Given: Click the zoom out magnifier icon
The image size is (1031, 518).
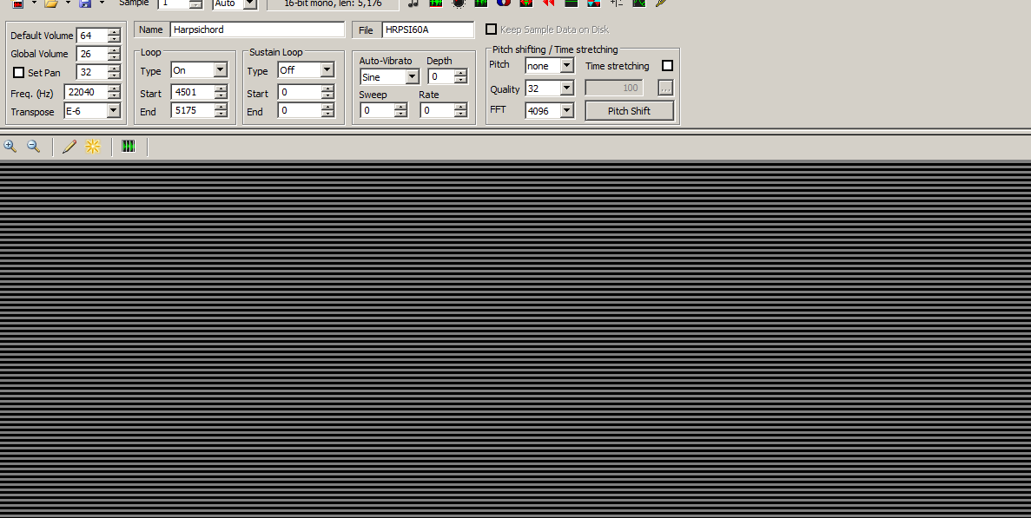Looking at the screenshot, I should pyautogui.click(x=34, y=147).
